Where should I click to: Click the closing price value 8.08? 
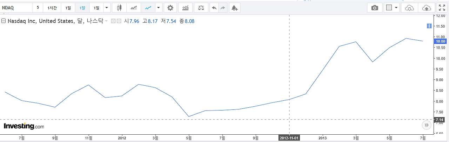coord(189,21)
